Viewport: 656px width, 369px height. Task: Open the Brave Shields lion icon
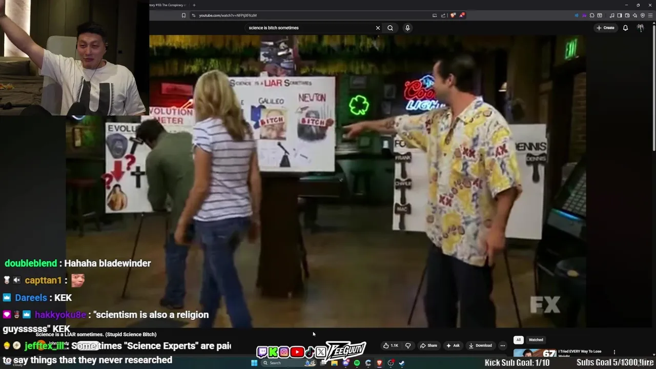point(453,15)
